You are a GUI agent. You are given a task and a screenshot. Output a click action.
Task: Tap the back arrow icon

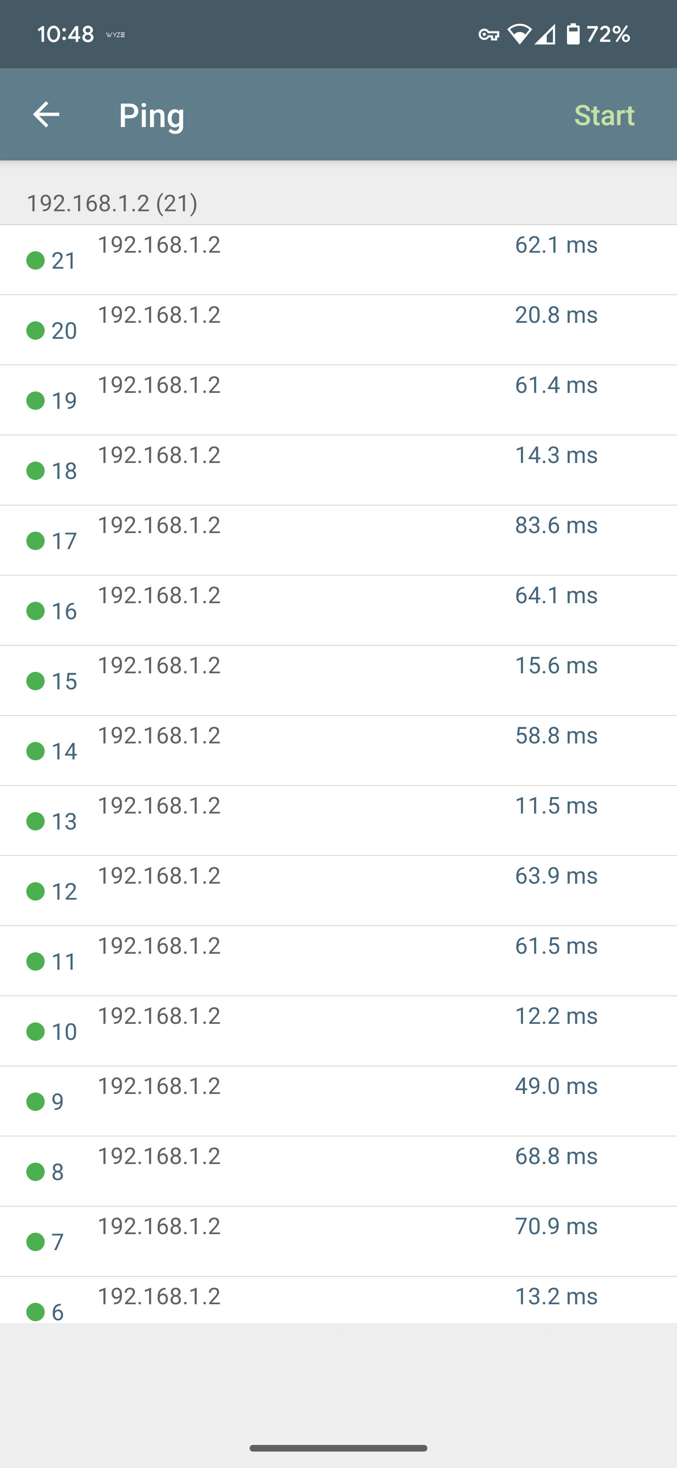coord(46,114)
